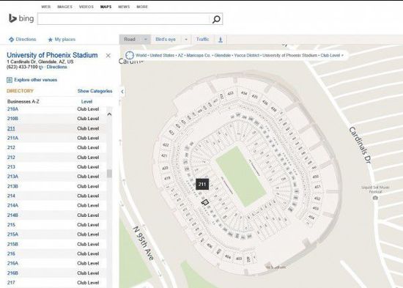Click Directions link next to phone number
403x288 pixels.
click(57, 67)
